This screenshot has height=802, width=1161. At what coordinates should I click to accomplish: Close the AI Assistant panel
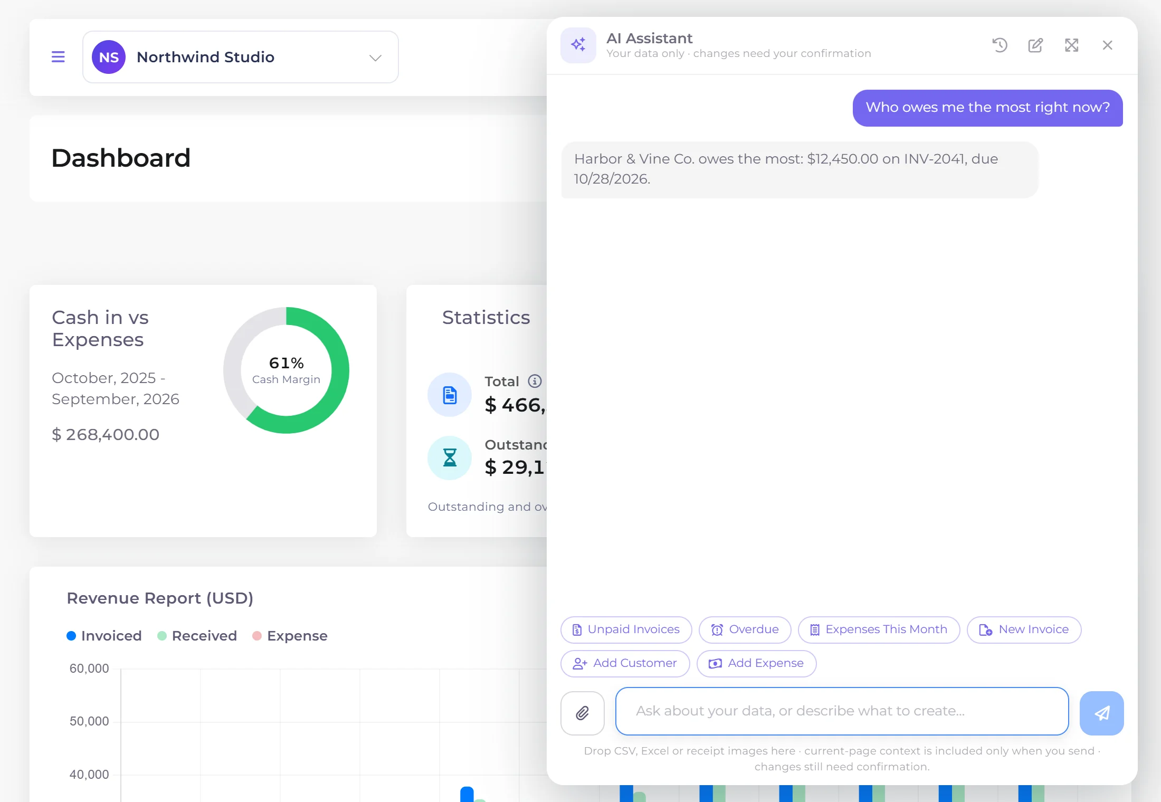click(1107, 45)
